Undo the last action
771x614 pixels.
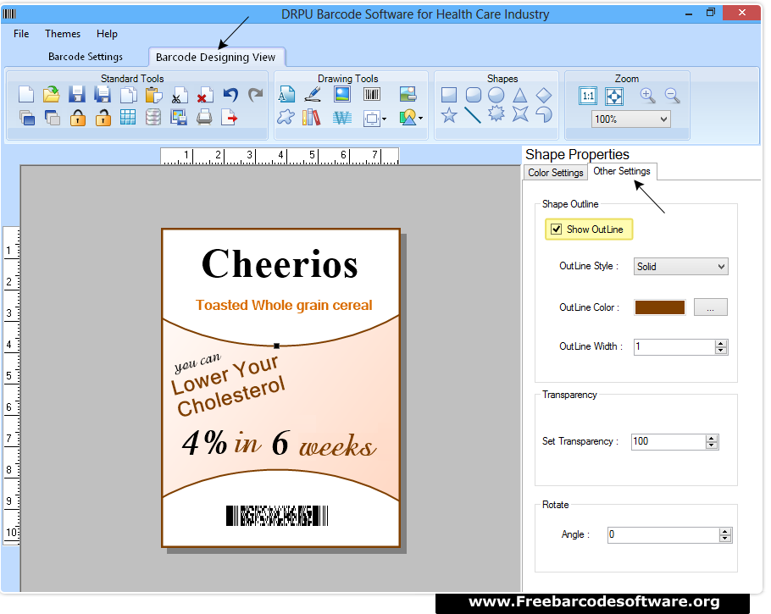point(230,94)
